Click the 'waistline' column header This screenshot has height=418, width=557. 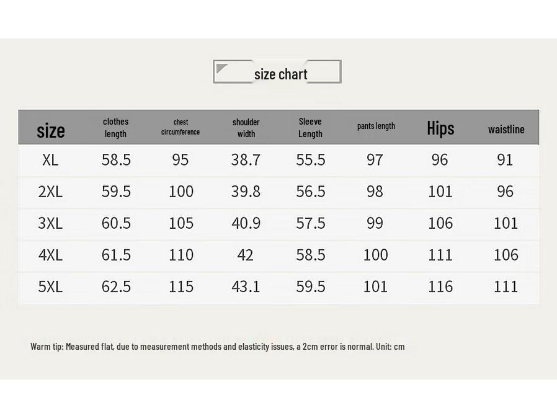506,129
